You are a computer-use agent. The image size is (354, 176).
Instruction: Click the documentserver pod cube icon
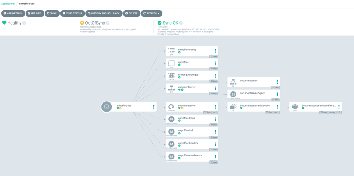[x=295, y=107]
